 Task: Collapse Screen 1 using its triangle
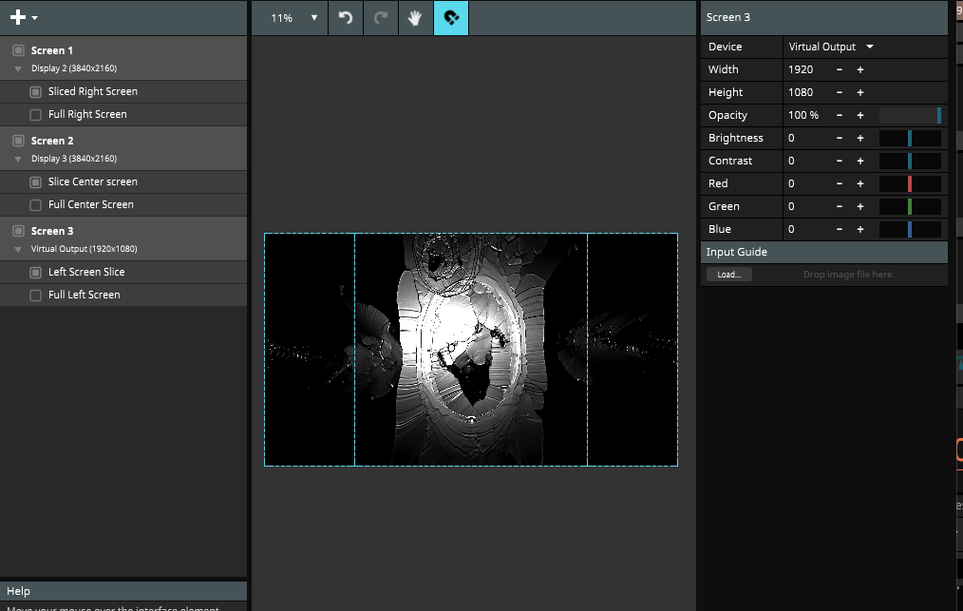18,69
